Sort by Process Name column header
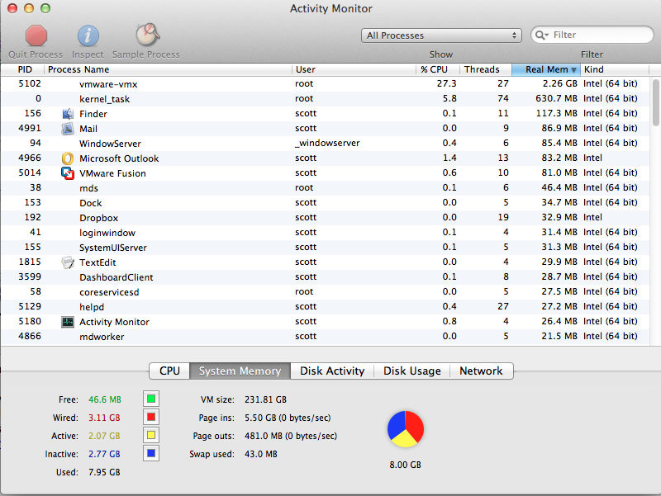Image resolution: width=661 pixels, height=496 pixels. click(168, 69)
